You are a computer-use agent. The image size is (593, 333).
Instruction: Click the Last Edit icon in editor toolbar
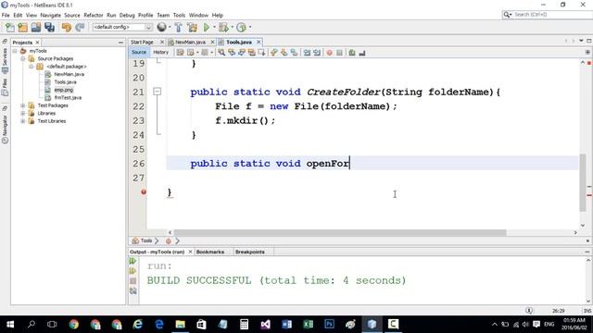point(181,53)
